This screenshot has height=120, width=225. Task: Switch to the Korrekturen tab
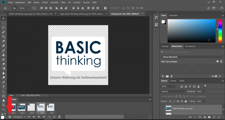(190, 46)
